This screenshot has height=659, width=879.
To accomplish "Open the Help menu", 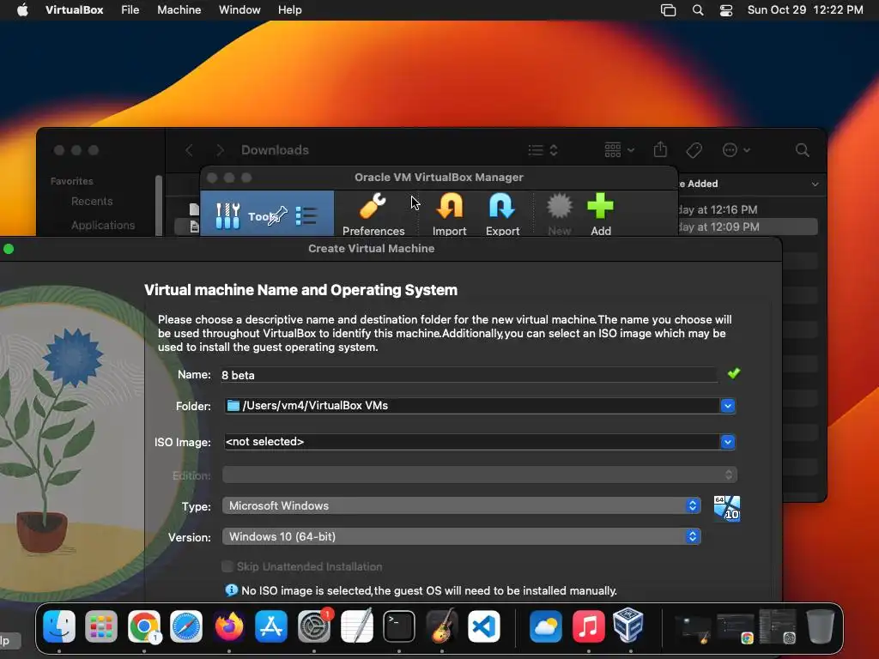I will [290, 10].
